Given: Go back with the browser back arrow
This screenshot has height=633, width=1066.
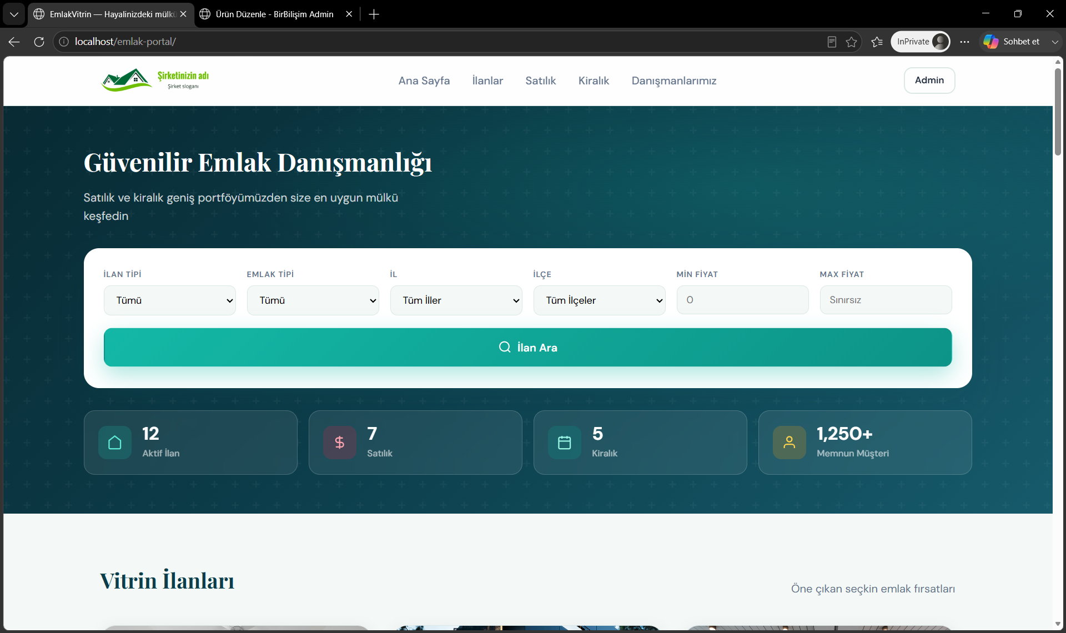Looking at the screenshot, I should 14,42.
